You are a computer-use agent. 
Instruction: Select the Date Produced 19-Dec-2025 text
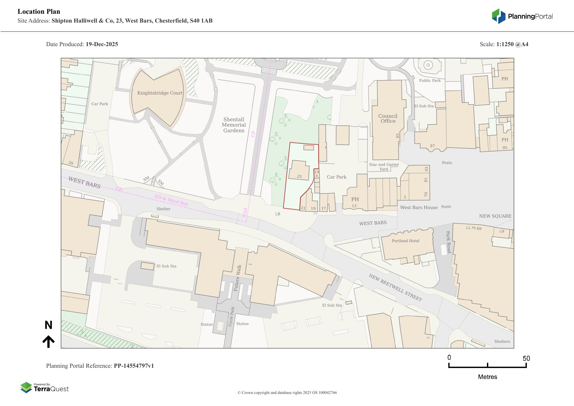point(82,44)
